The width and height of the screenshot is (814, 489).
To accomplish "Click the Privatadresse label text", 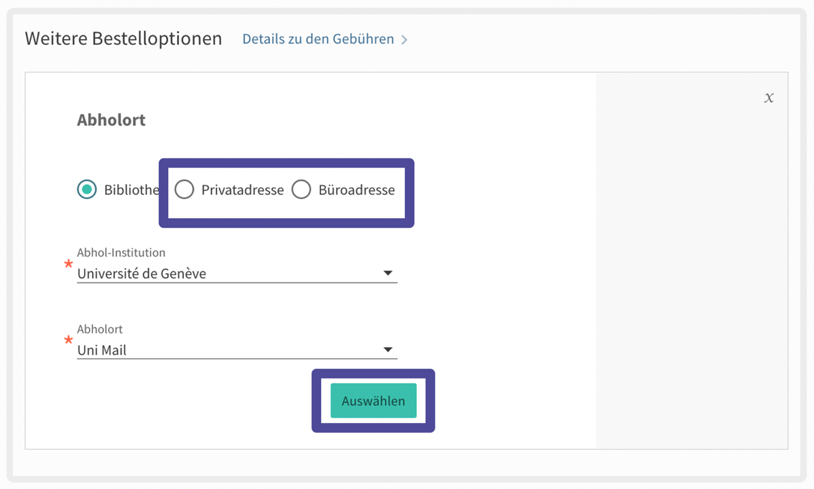I will [242, 190].
